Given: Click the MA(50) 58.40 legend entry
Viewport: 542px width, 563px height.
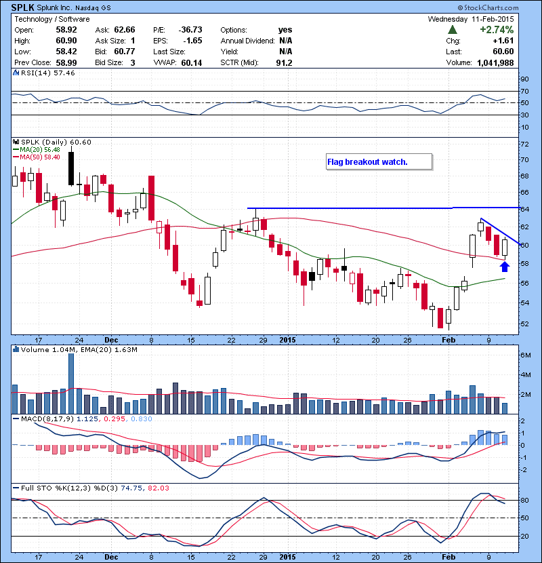Looking at the screenshot, I should [x=37, y=157].
